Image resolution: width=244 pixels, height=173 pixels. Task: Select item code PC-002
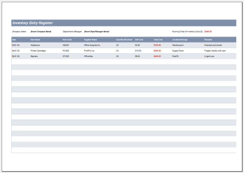click(66, 51)
